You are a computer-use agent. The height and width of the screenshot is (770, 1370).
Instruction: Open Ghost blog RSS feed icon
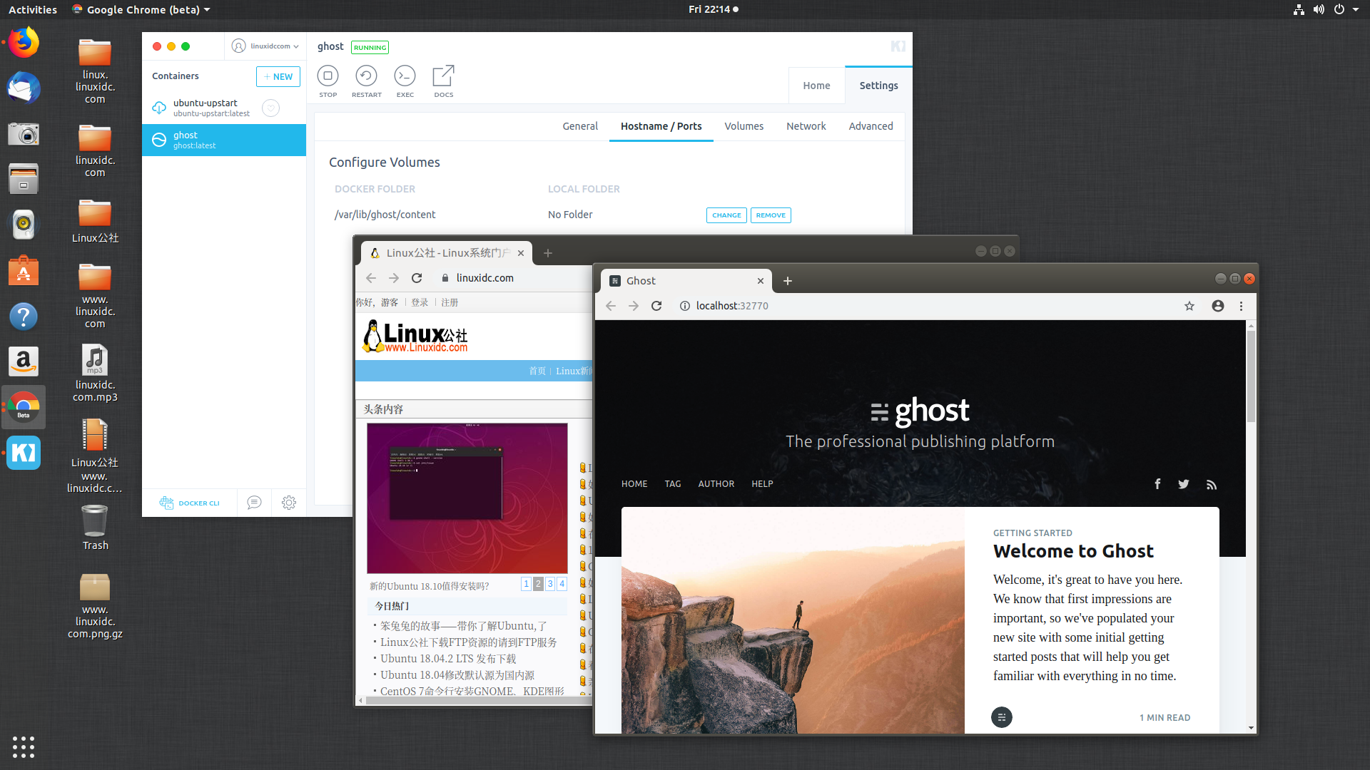click(1211, 485)
